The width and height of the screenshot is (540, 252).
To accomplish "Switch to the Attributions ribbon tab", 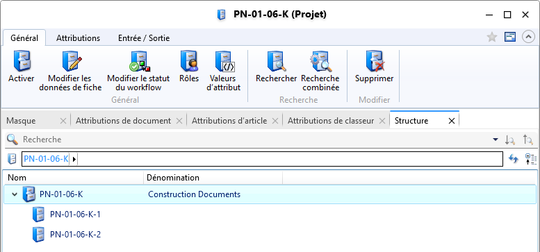I will pos(78,37).
